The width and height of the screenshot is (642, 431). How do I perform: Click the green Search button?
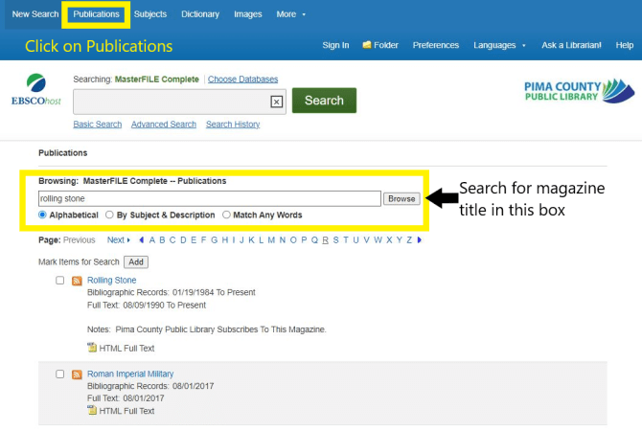(x=324, y=101)
